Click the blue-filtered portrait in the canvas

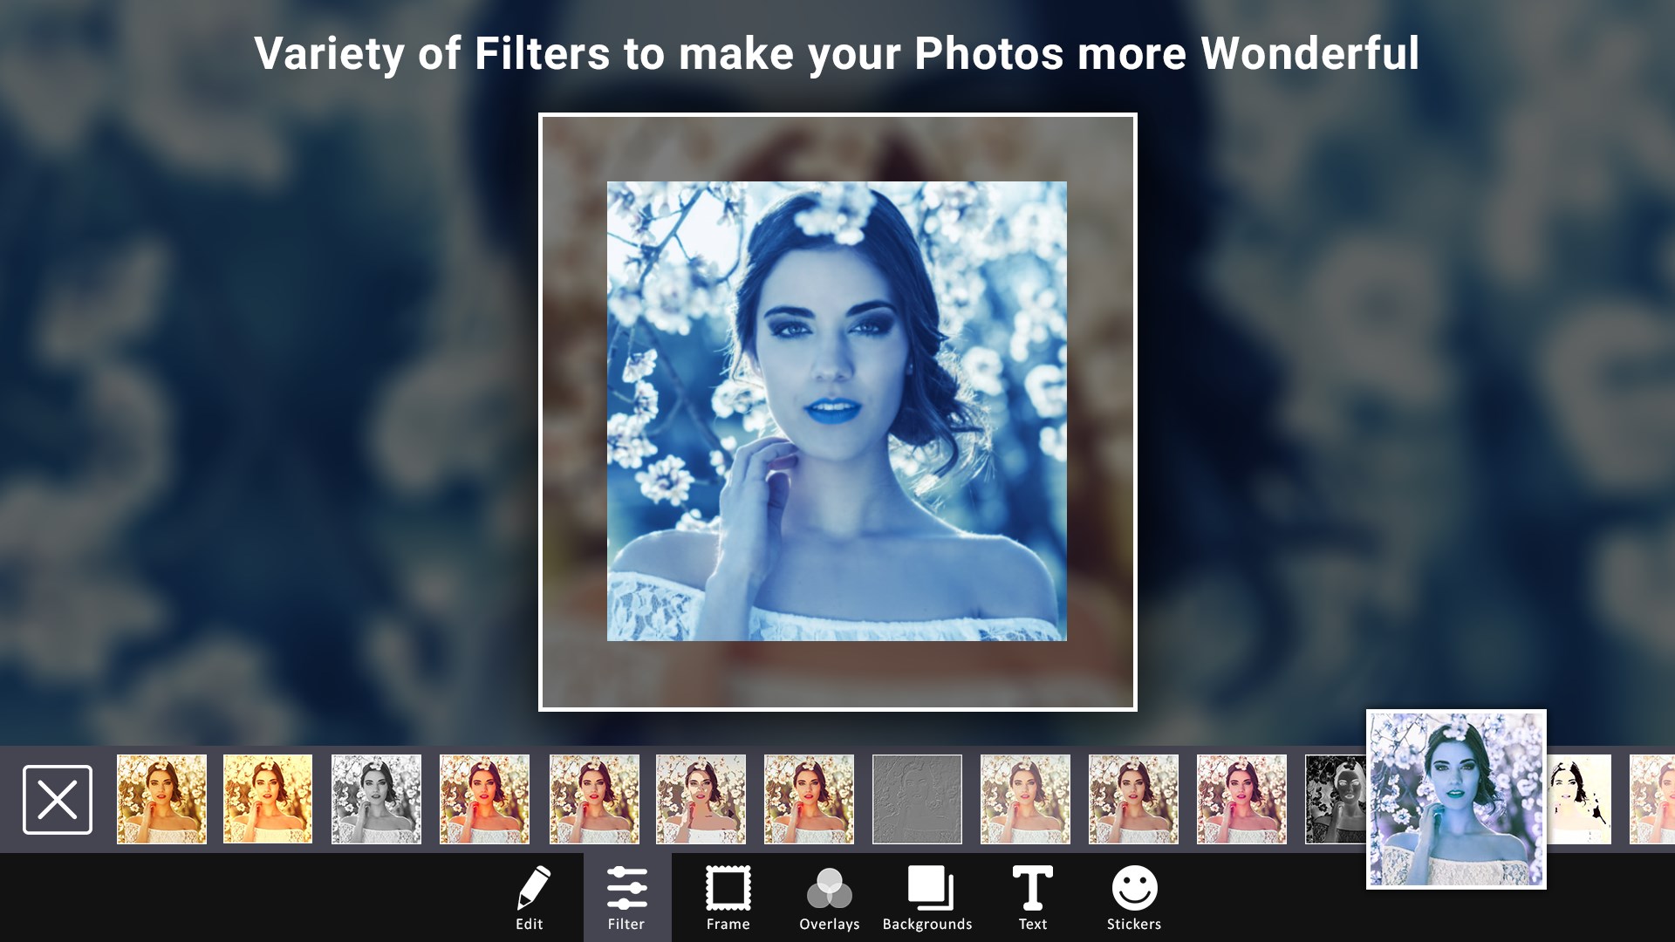(836, 411)
